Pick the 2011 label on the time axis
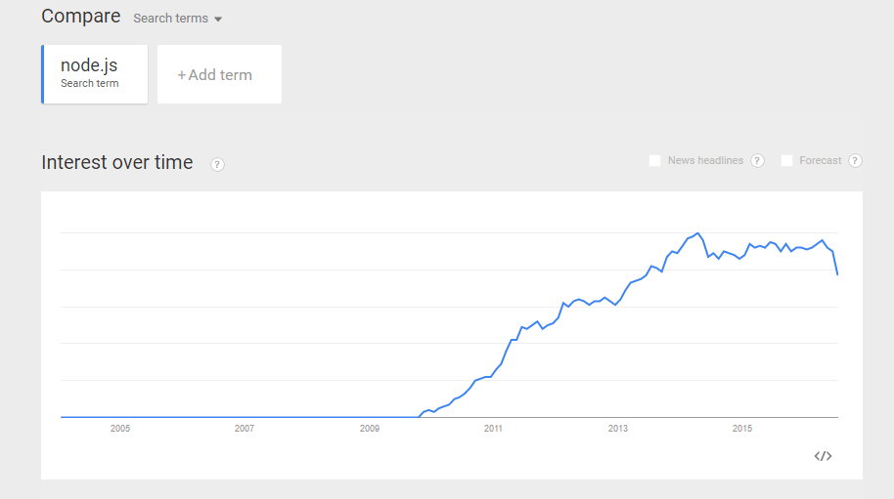Screen dimensions: 894x499 [x=493, y=429]
